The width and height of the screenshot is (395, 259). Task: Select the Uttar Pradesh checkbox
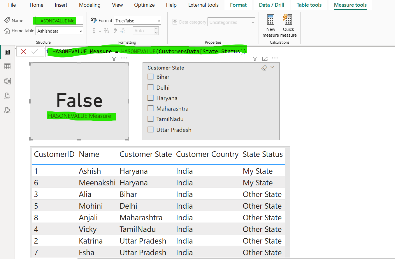[x=150, y=130]
